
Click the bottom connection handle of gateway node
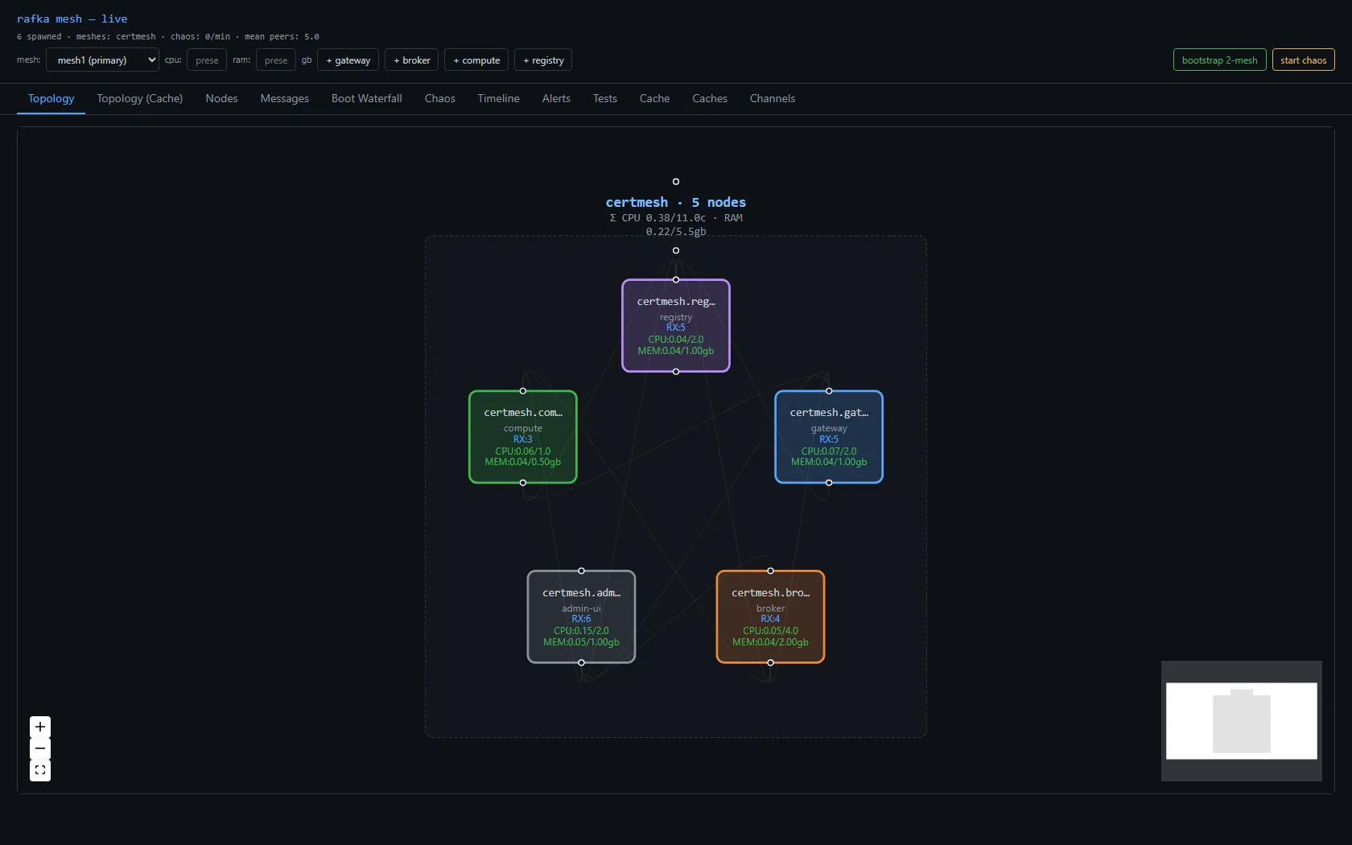tap(829, 483)
